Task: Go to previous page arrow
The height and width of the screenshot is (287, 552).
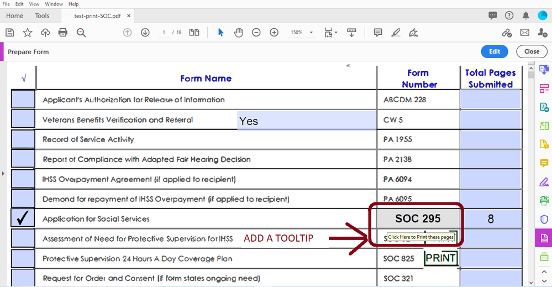Action: [127, 33]
